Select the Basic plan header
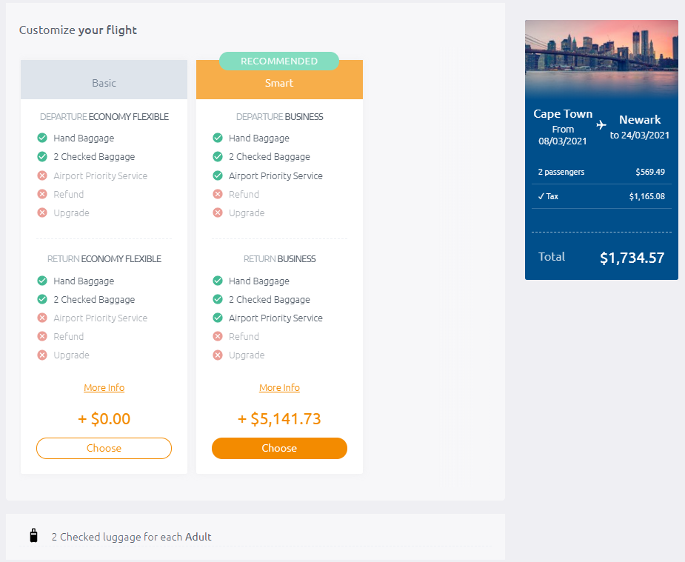This screenshot has width=685, height=562. [104, 82]
